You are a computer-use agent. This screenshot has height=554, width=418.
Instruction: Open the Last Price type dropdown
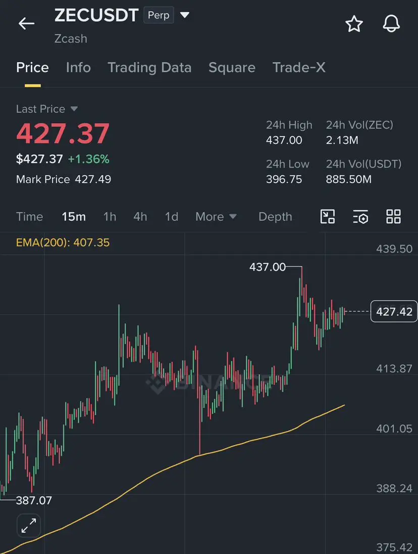[74, 109]
